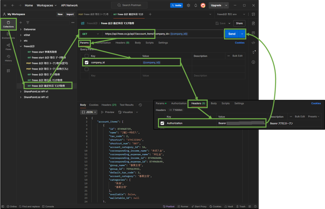This screenshot has width=325, height=209.
Task: Go back with the left arrow
Action: coord(13,5)
